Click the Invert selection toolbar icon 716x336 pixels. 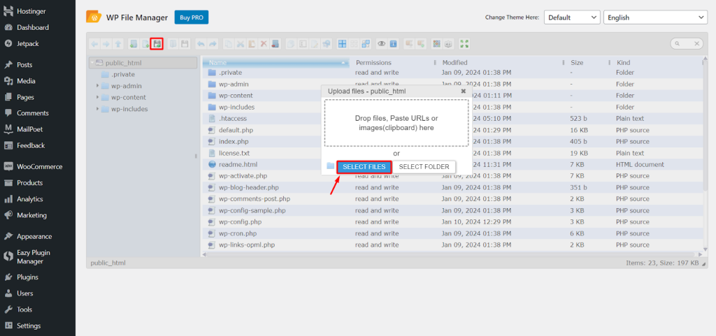(366, 44)
